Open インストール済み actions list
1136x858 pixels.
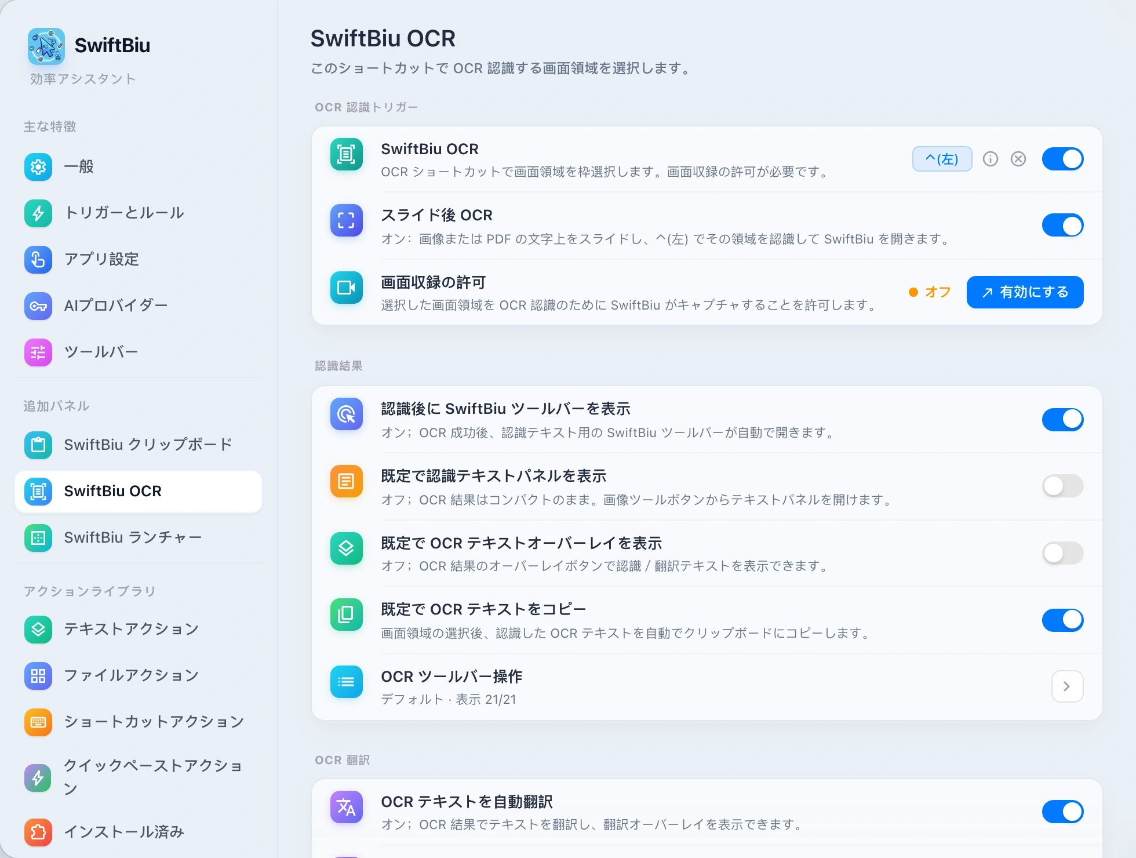138,832
